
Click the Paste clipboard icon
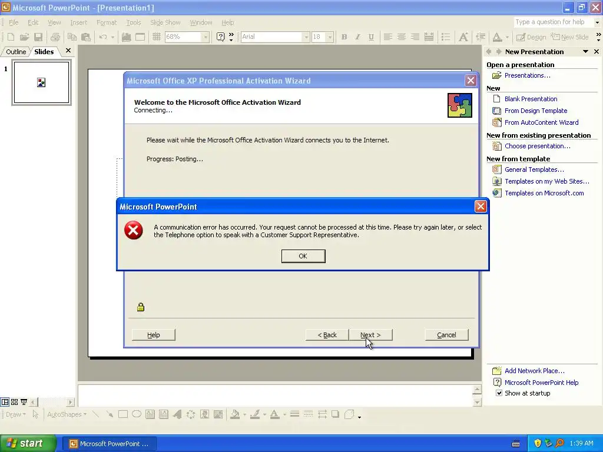[x=86, y=37]
